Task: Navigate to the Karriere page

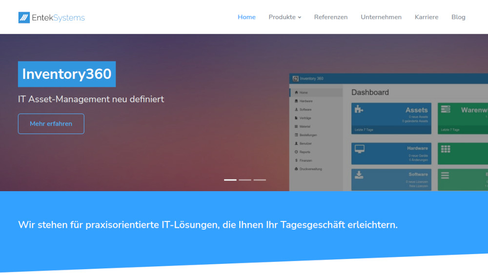Action: click(427, 17)
